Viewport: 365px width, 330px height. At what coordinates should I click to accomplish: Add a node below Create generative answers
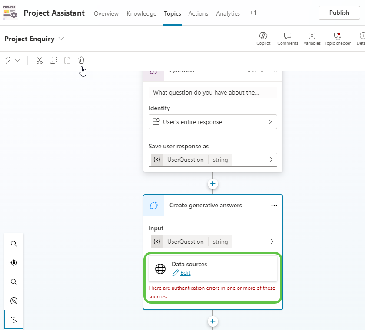(x=212, y=321)
